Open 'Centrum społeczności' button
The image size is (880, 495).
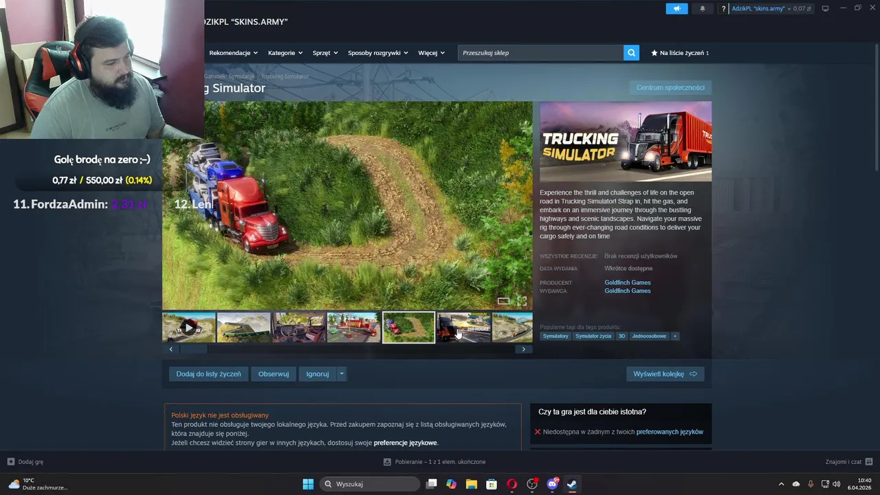[670, 87]
